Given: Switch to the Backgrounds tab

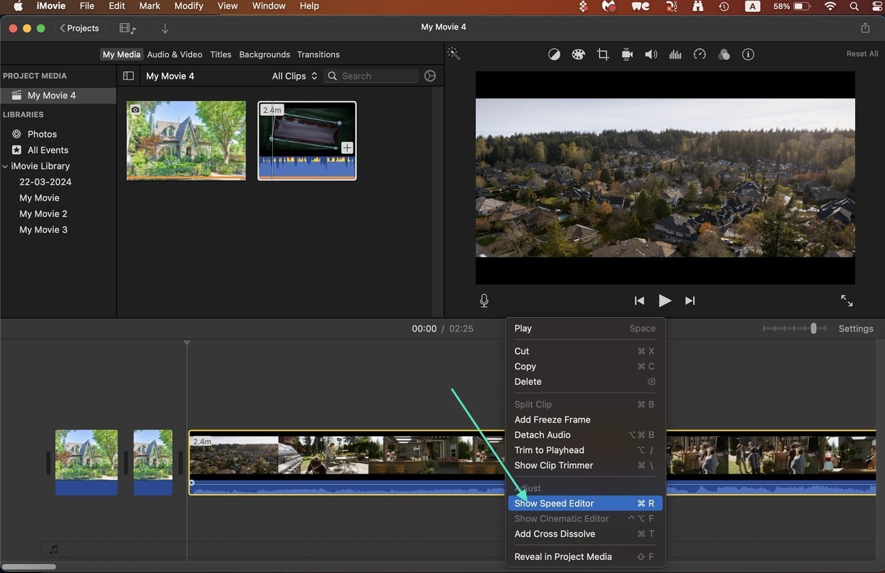Looking at the screenshot, I should point(265,54).
